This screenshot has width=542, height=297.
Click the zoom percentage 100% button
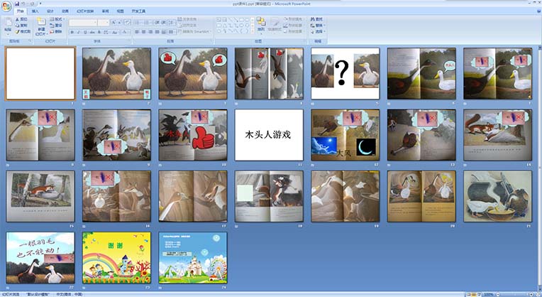pyautogui.click(x=488, y=294)
